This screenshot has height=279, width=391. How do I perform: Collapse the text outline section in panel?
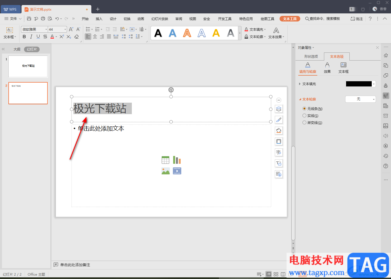pos(300,99)
